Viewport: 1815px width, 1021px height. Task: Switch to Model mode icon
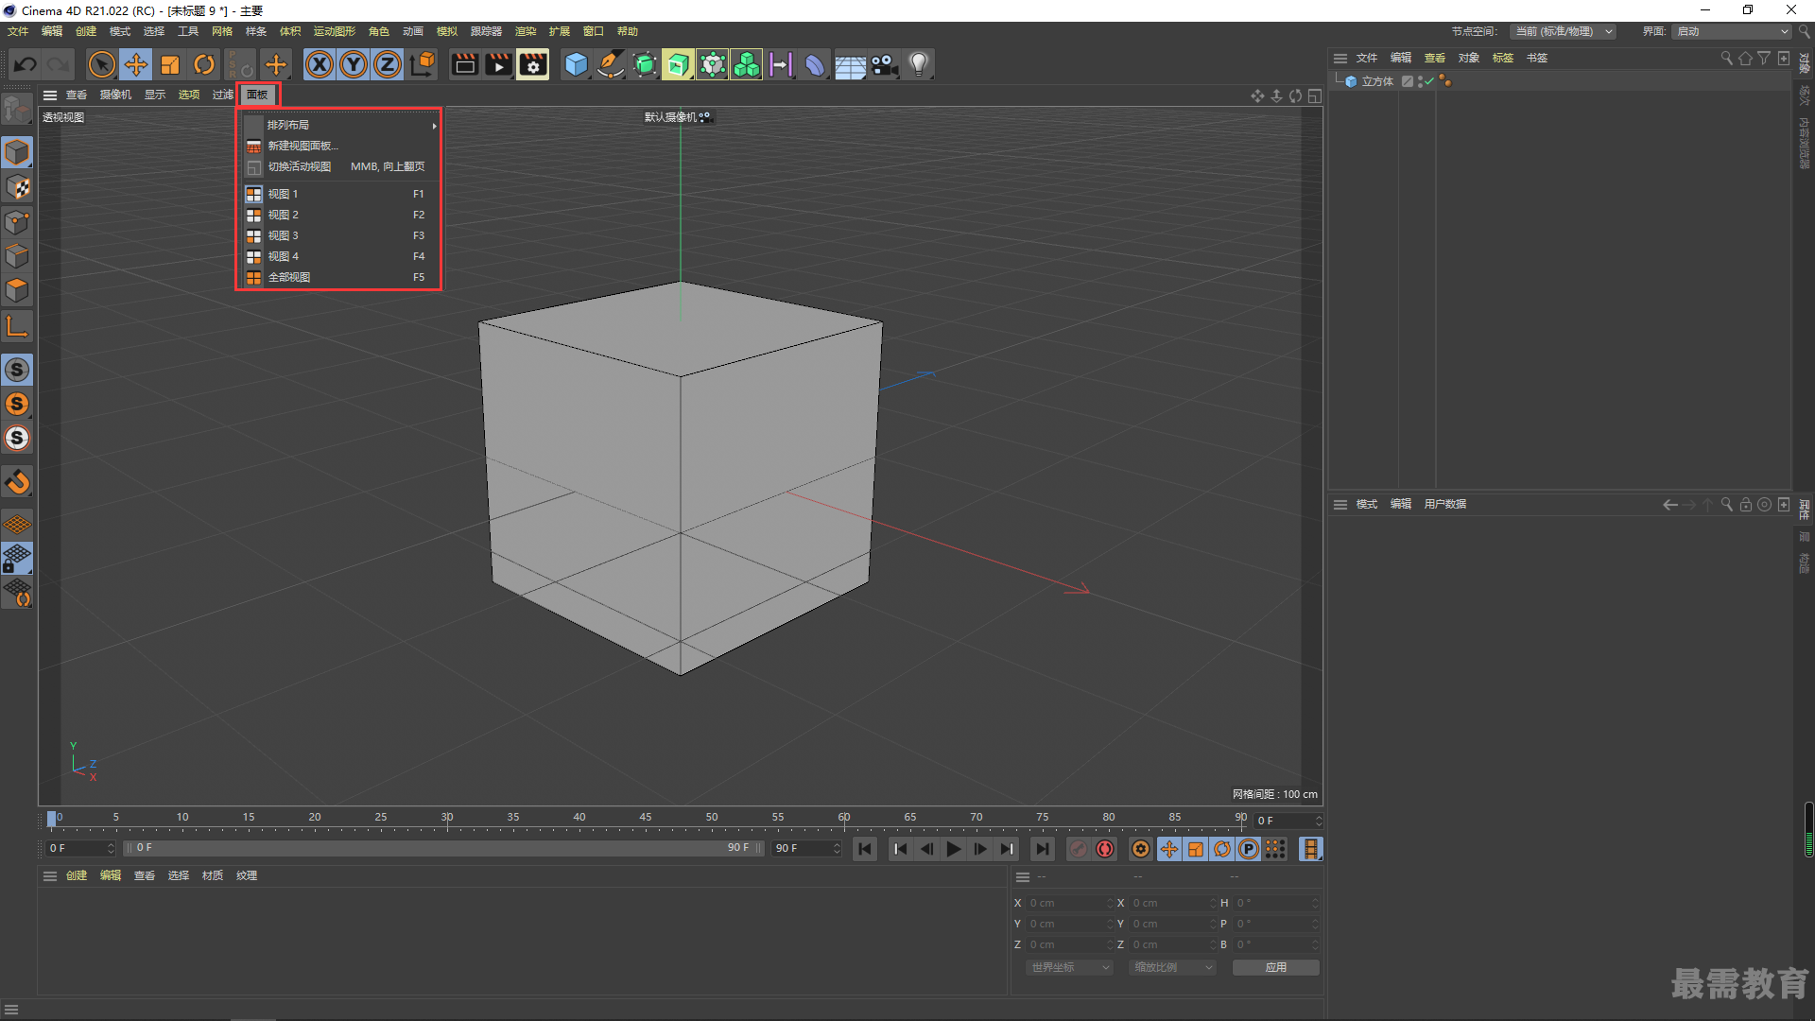(17, 152)
